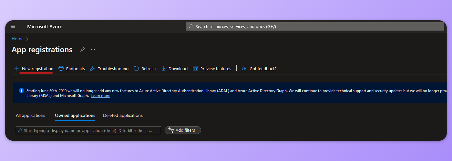Follow the Learn more link
Image resolution: width=452 pixels, height=161 pixels.
coord(100,96)
